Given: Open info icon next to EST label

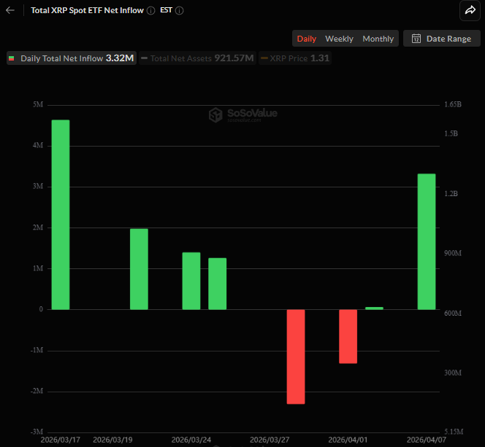Looking at the screenshot, I should click(x=180, y=11).
